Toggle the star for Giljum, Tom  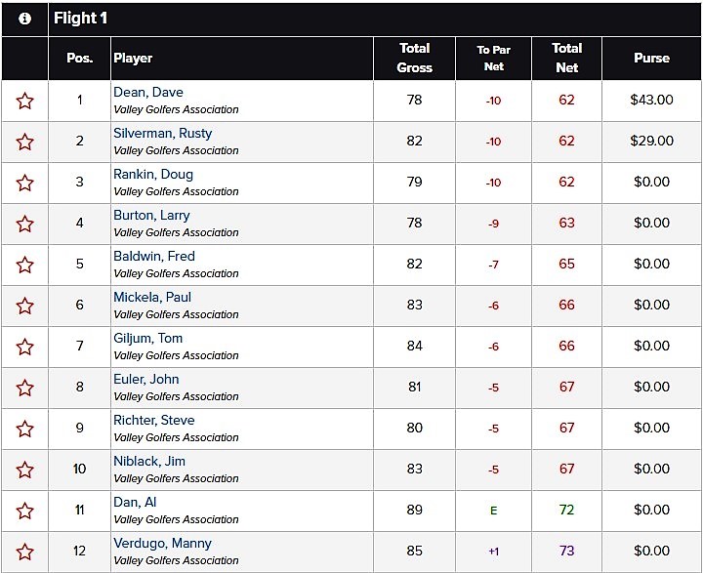pos(24,348)
